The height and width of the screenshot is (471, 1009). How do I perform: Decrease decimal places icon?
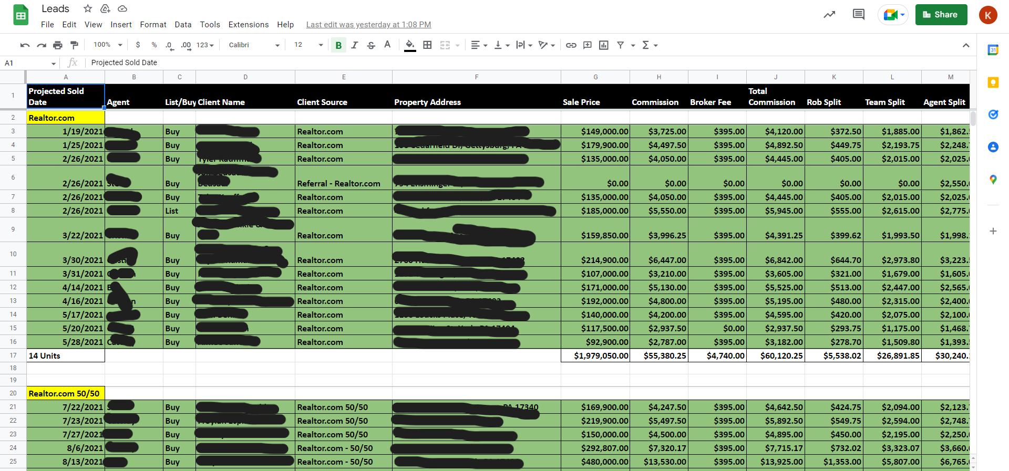169,45
